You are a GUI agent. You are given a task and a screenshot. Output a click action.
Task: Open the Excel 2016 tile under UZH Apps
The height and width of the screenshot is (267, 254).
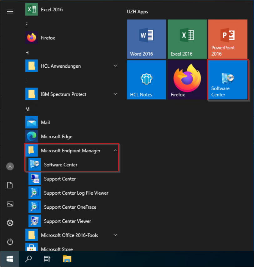coord(187,39)
